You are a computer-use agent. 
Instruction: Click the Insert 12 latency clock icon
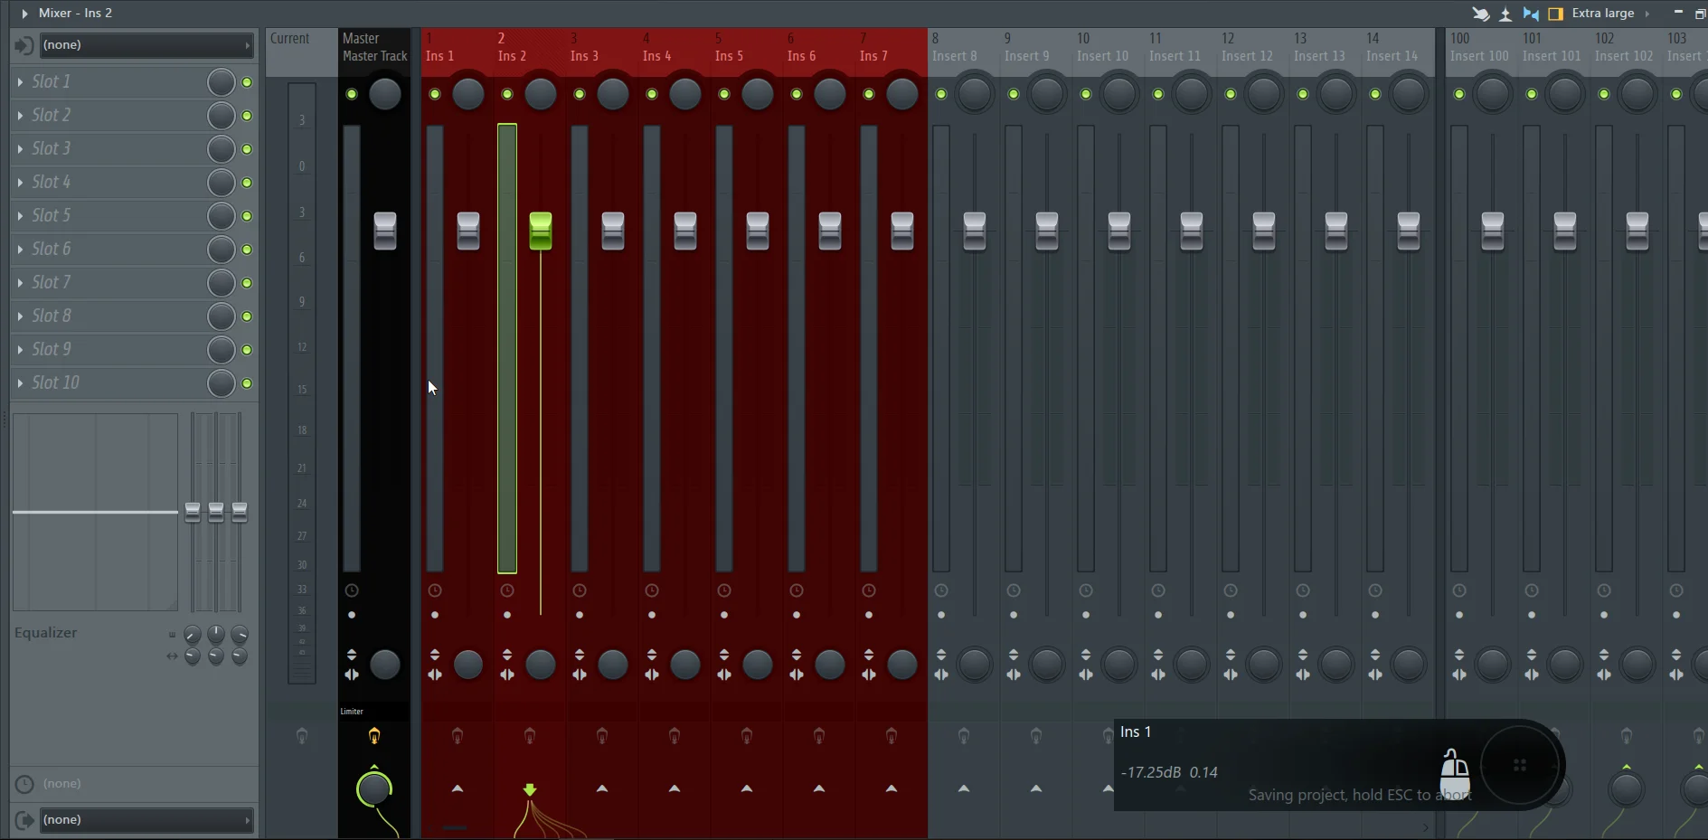[1231, 590]
